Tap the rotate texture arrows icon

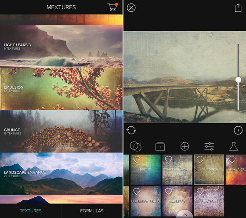pos(131,130)
